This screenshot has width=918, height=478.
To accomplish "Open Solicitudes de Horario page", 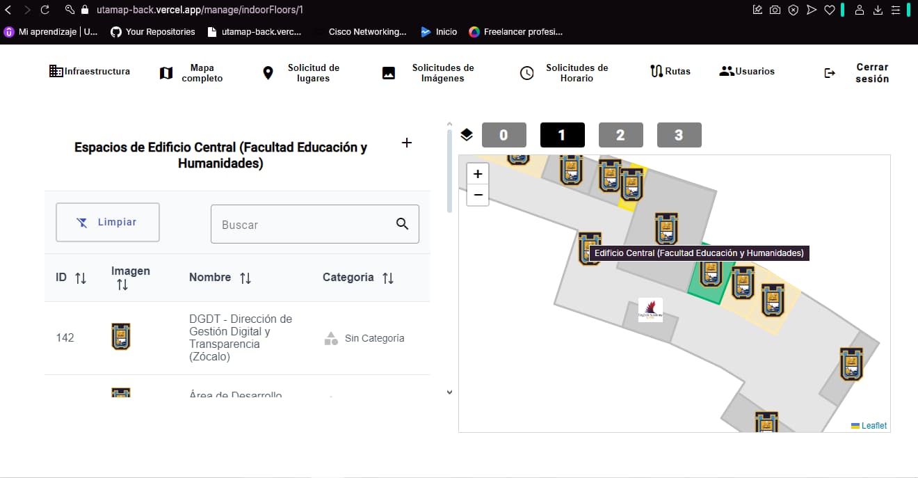I will (x=564, y=73).
